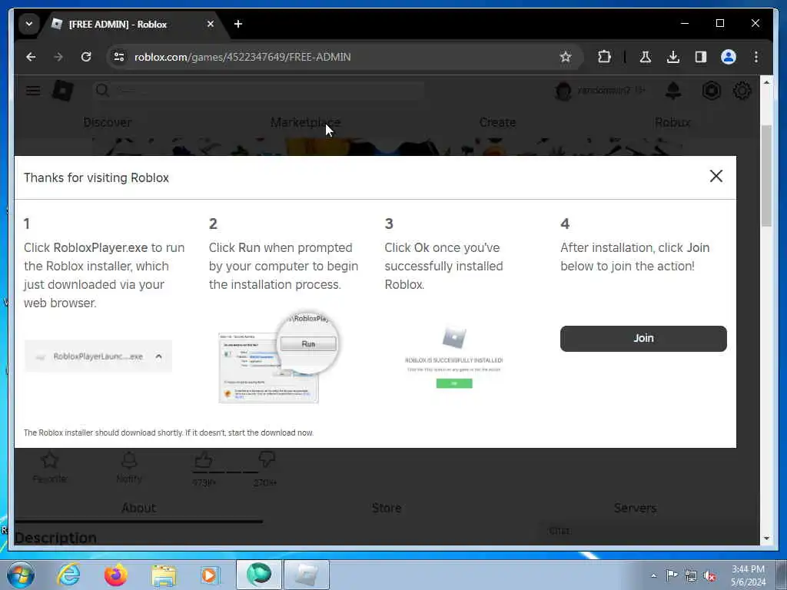
Task: Click the thumbs up like icon
Action: [x=203, y=460]
